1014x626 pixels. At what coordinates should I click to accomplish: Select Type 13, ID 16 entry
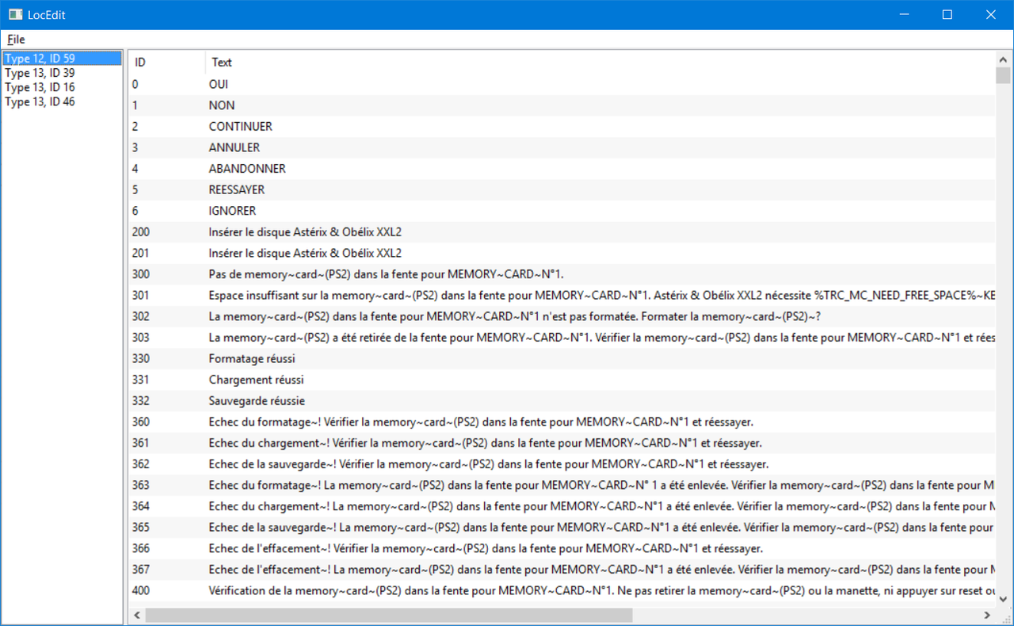(x=63, y=87)
